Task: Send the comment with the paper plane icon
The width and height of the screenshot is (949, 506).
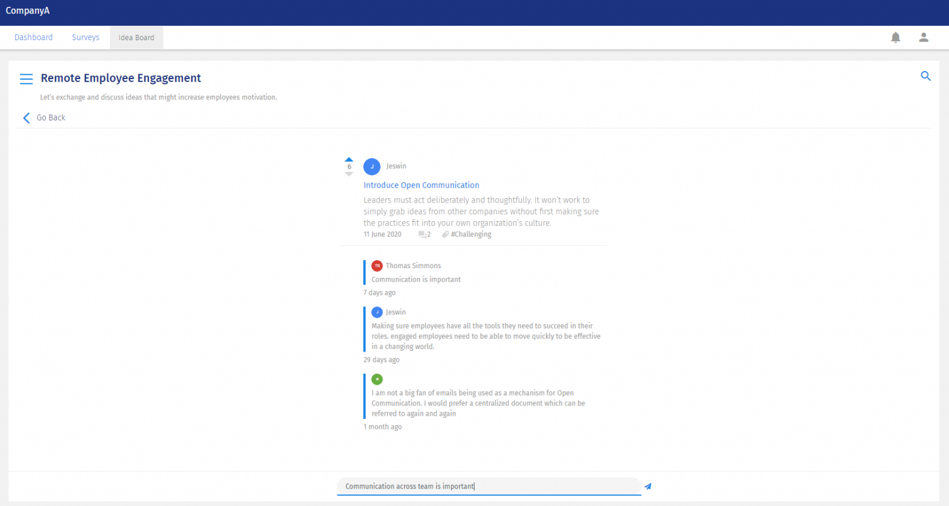Action: pos(647,486)
